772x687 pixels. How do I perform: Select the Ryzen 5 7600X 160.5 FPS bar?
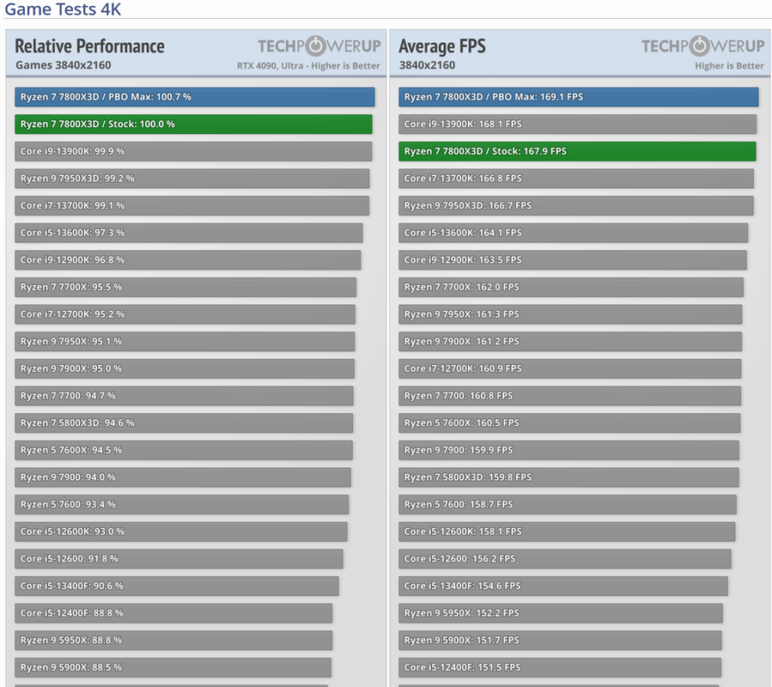coord(569,423)
